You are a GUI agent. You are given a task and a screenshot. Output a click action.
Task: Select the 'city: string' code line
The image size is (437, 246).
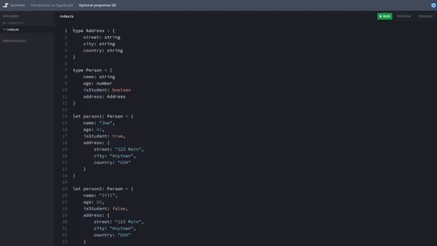99,44
